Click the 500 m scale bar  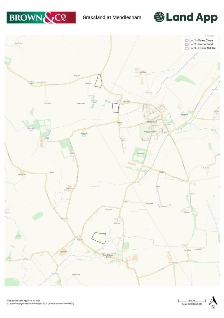pos(192,301)
